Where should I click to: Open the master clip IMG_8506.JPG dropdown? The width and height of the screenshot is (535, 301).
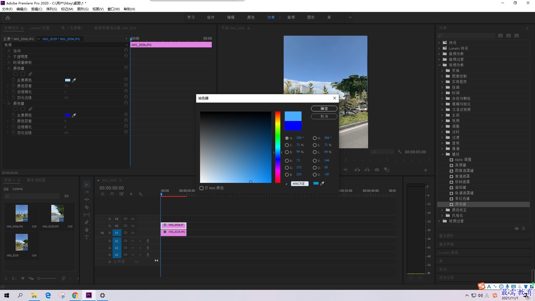click(x=38, y=39)
